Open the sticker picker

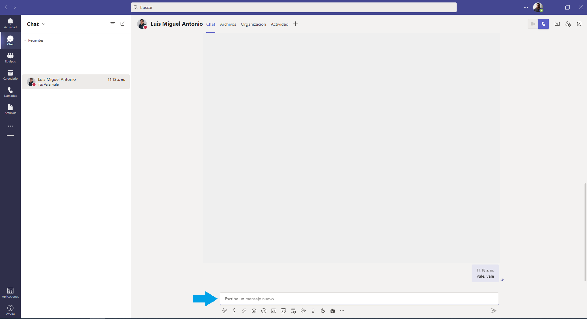coord(283,311)
